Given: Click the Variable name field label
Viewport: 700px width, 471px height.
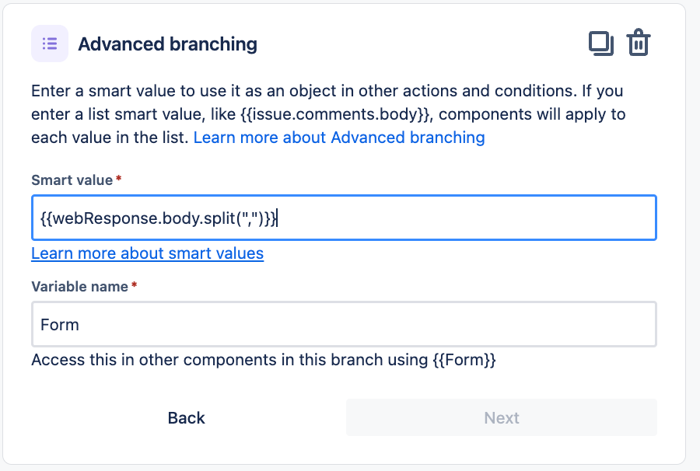Looking at the screenshot, I should [79, 286].
